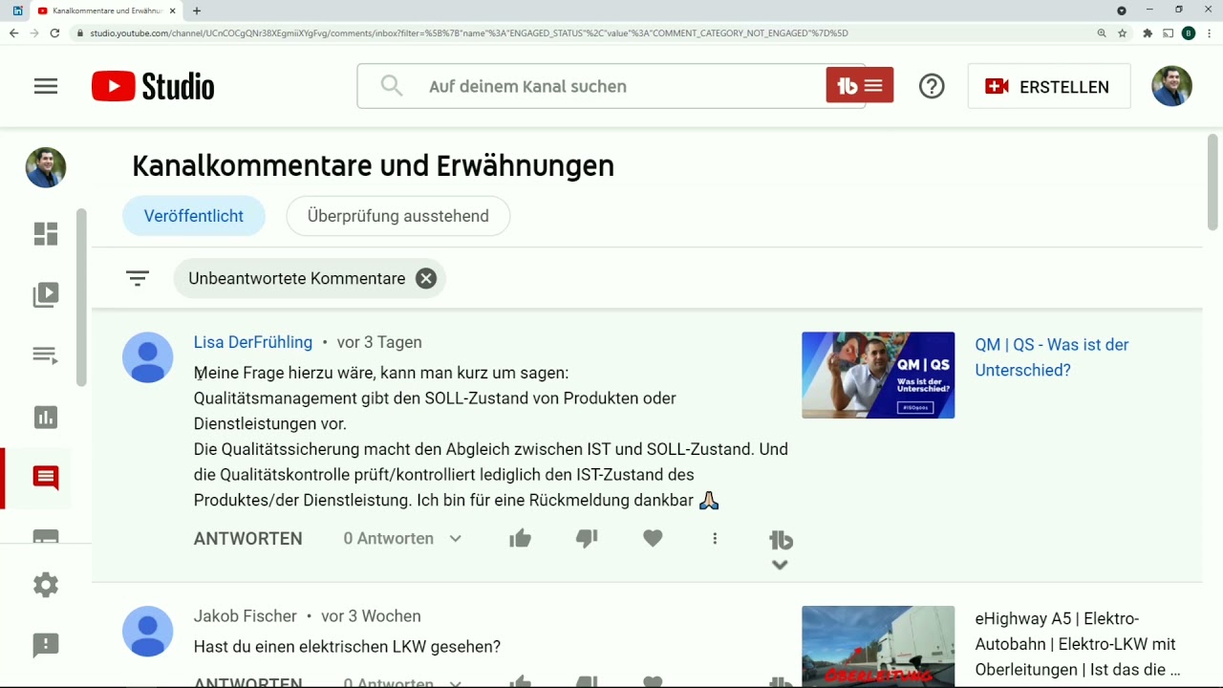Screen dimensions: 1223x688
Task: Open browser extensions puzzle icon
Action: 1148,32
